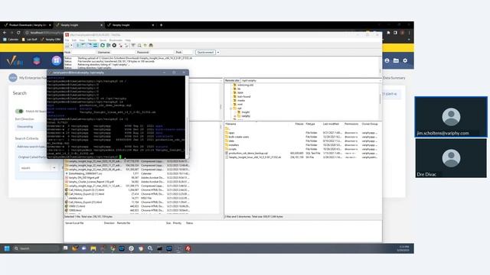Click binoculars search remote files icon
This screenshot has height=275, width=490.
[151, 46]
